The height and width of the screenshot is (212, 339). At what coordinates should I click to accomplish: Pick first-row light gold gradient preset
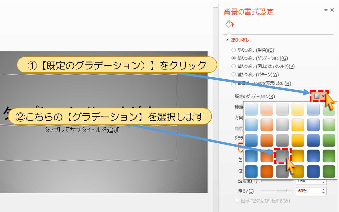pos(298,109)
